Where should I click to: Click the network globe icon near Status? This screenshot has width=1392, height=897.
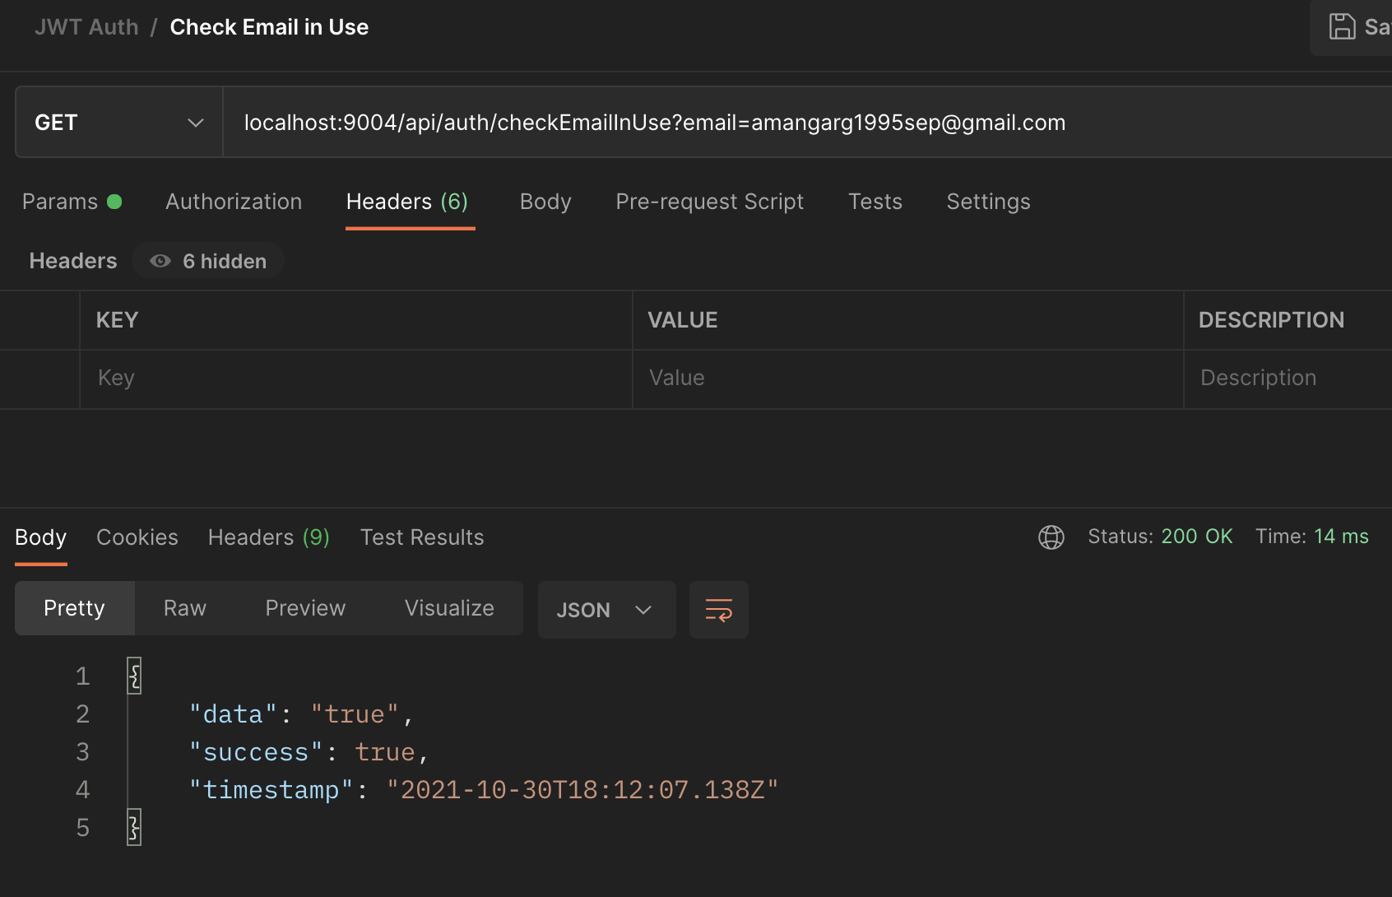pyautogui.click(x=1051, y=537)
